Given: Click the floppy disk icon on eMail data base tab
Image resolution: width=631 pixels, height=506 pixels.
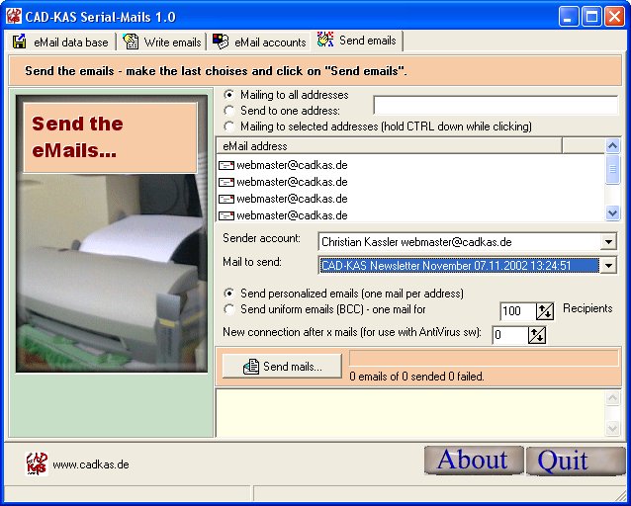Looking at the screenshot, I should (20, 42).
